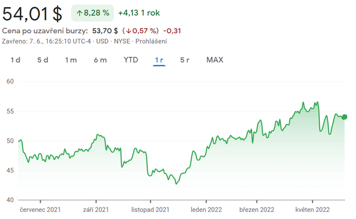
Task: Show the 1 m chart period
Action: pyautogui.click(x=71, y=60)
